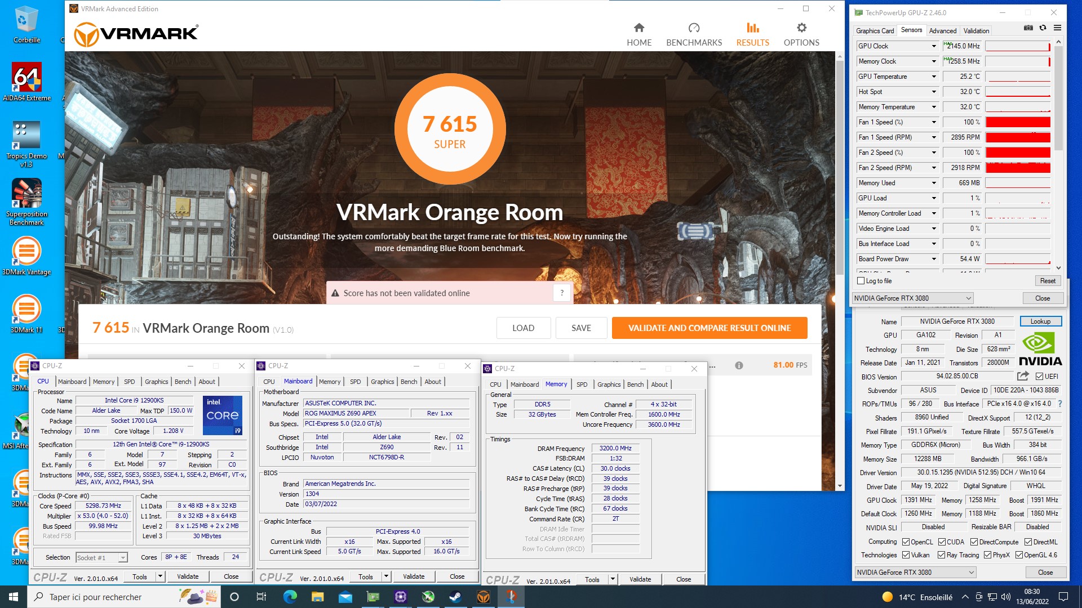The height and width of the screenshot is (608, 1082).
Task: Click the FPS info icon in VRMark results
Action: pyautogui.click(x=739, y=365)
